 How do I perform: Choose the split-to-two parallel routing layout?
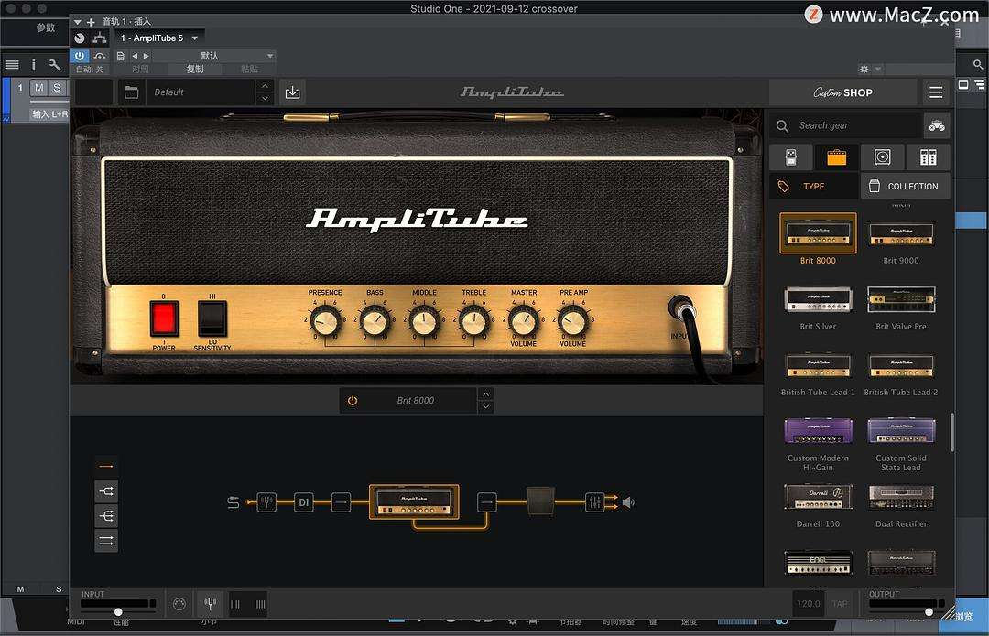click(x=106, y=491)
